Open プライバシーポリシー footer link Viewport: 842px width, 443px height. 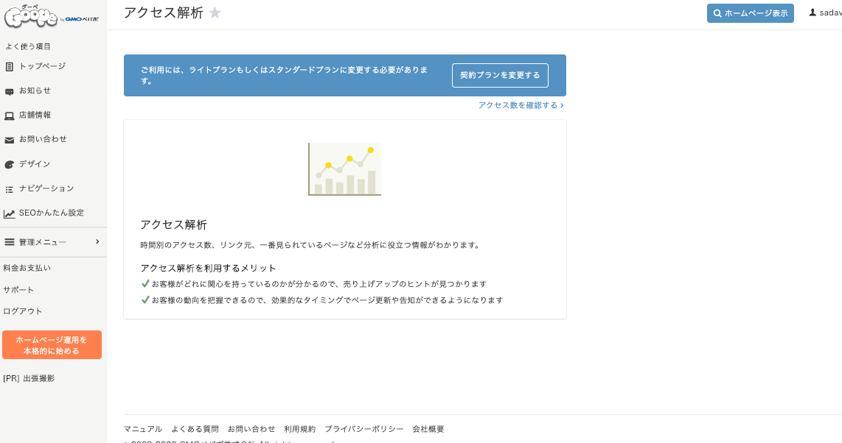click(x=364, y=429)
